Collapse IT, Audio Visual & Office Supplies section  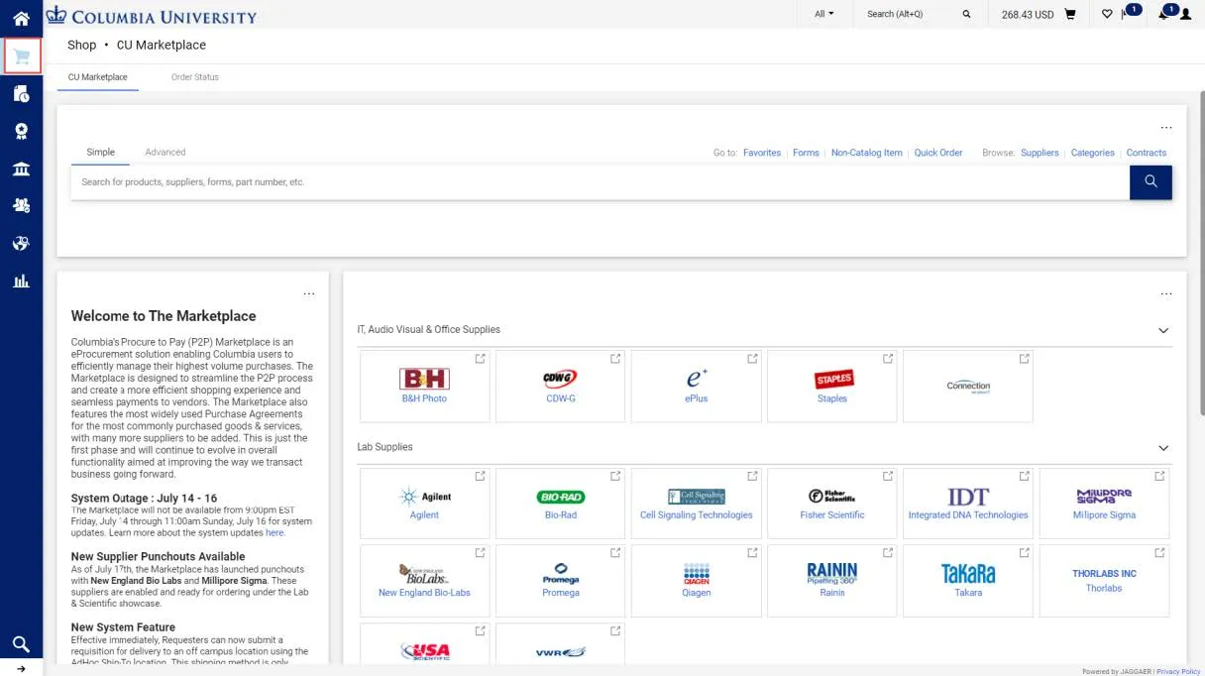(x=1163, y=330)
